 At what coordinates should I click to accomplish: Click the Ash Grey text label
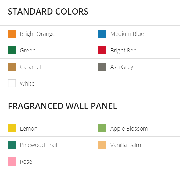point(122,67)
